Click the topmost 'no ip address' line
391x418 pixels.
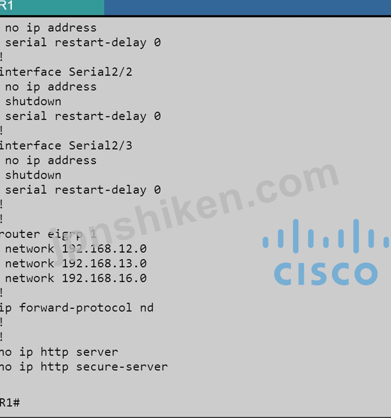50,28
